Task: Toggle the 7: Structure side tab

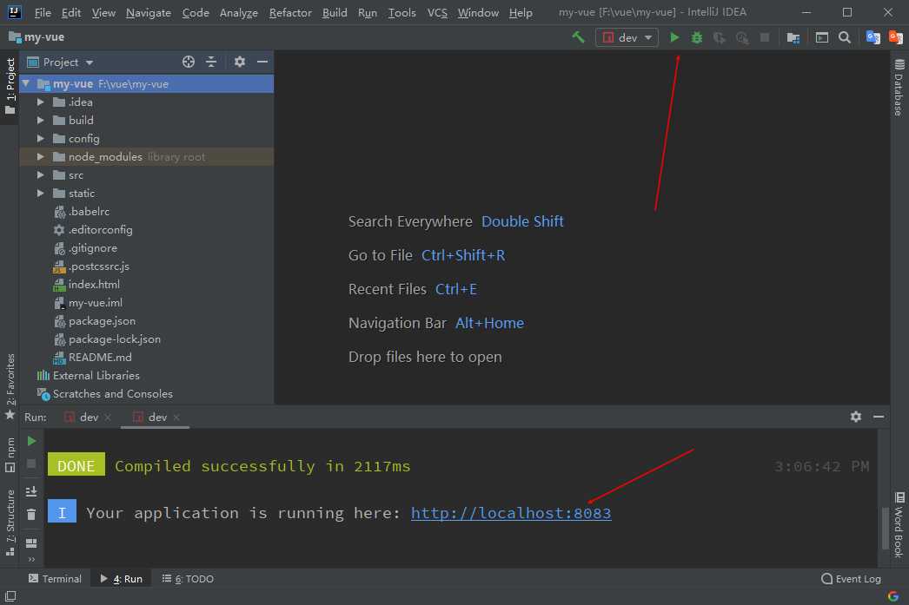Action: [x=10, y=523]
